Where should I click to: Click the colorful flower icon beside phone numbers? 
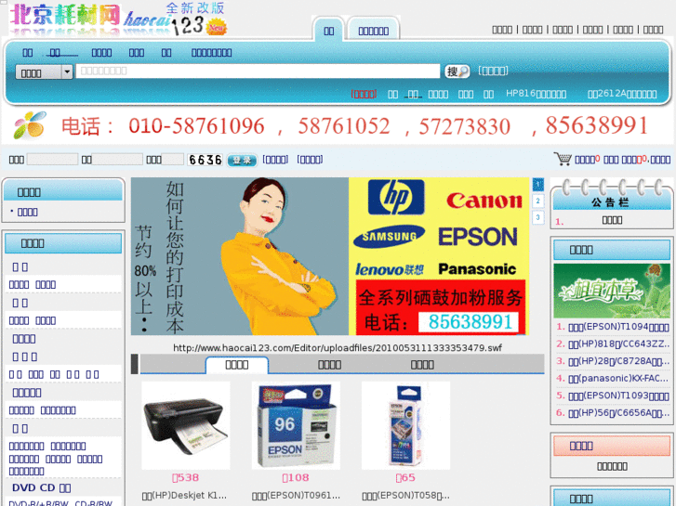pyautogui.click(x=30, y=125)
